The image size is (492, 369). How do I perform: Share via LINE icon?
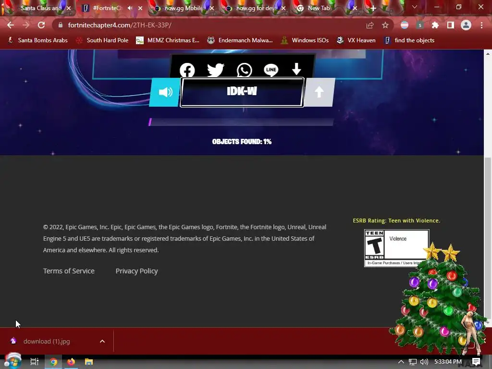(271, 70)
